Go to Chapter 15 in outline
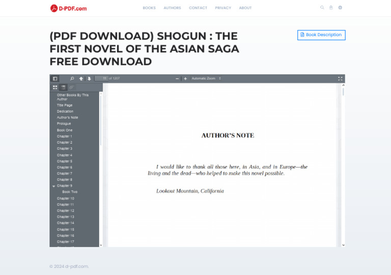Screen dimensions: 391x275 point(65,229)
